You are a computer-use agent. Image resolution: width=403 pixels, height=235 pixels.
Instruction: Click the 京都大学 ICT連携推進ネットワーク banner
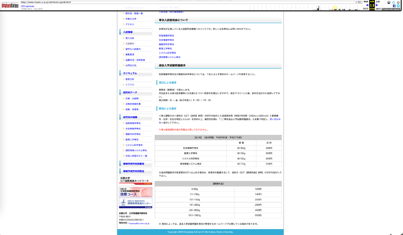(136, 180)
